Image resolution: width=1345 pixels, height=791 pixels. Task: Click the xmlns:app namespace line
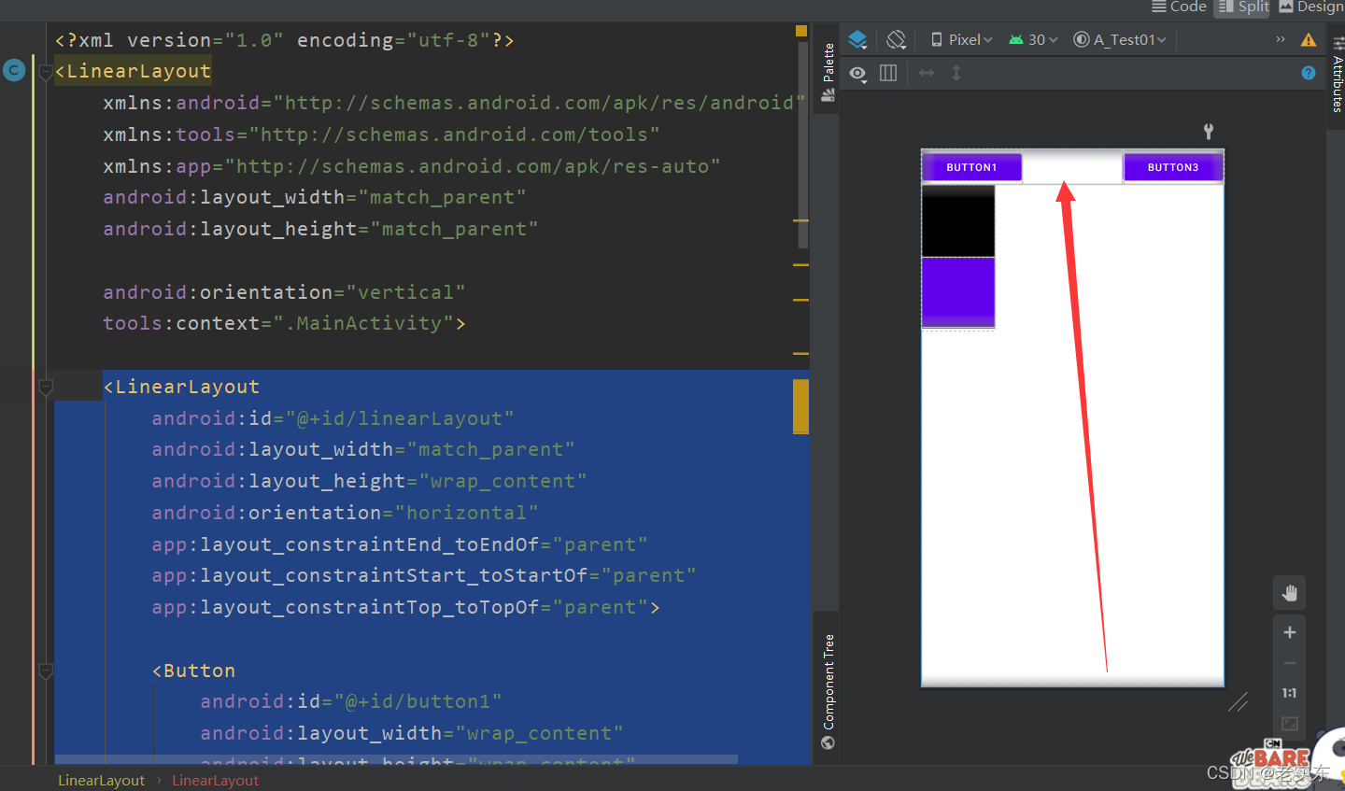411,166
